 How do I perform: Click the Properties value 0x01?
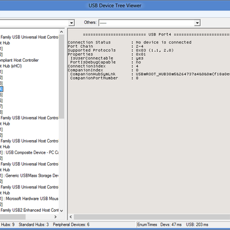(141, 54)
